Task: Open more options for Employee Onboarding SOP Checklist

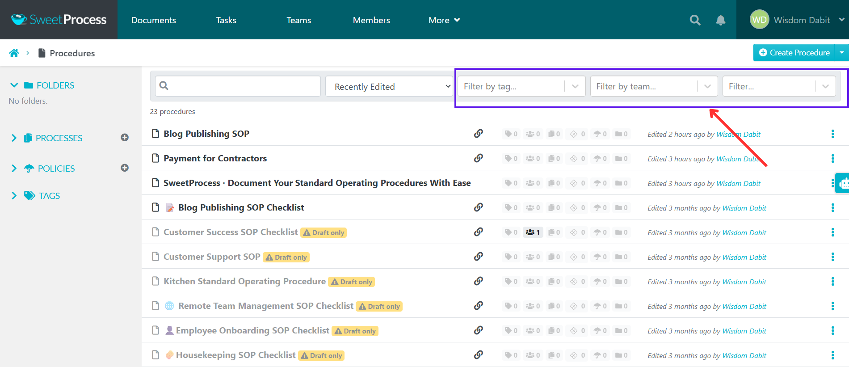Action: point(832,331)
